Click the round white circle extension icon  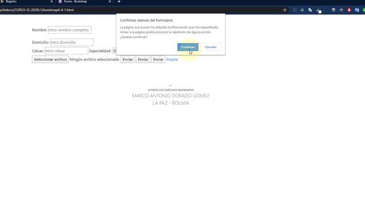334,10
